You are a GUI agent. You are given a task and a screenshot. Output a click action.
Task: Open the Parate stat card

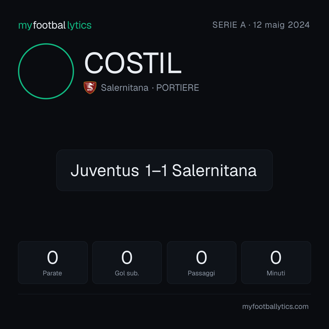pos(53,263)
